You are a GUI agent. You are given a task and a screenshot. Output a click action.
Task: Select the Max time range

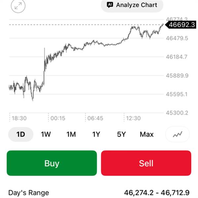(147, 134)
